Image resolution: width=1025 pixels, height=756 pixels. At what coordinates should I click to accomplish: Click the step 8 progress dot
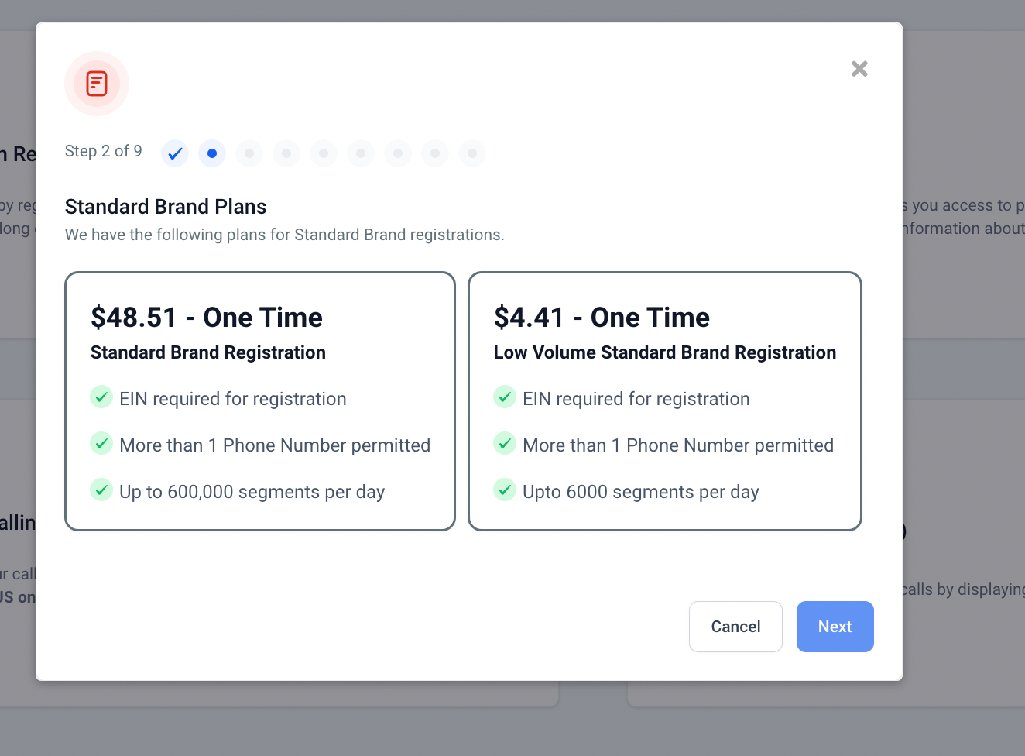[x=435, y=153]
